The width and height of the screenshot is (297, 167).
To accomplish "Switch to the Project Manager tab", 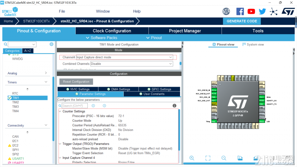I will coord(185,31).
